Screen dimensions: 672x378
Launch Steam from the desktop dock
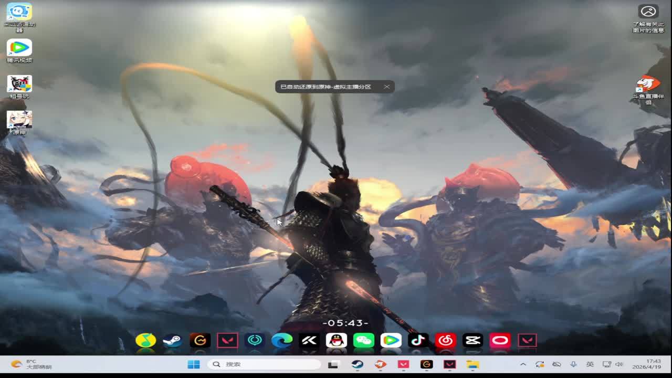(x=172, y=341)
